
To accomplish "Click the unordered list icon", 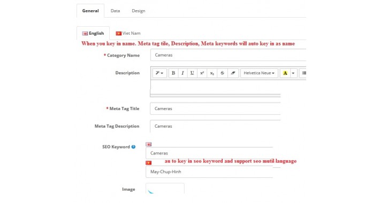I will [x=303, y=73].
